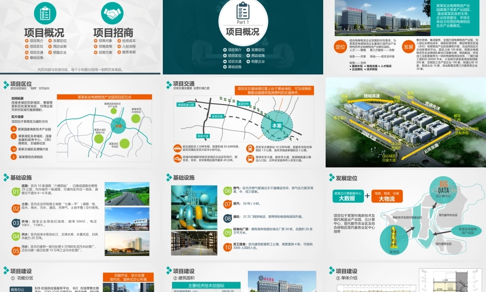Open the industrial pipes photo

tap(194, 208)
